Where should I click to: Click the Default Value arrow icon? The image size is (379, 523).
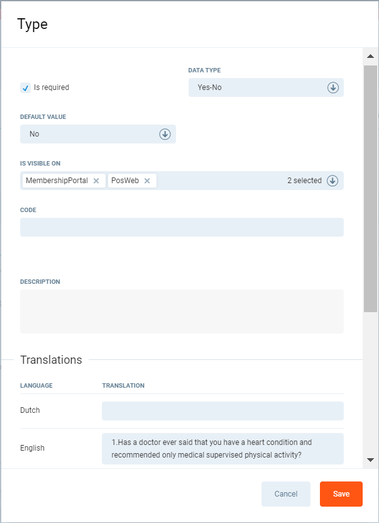[165, 134]
